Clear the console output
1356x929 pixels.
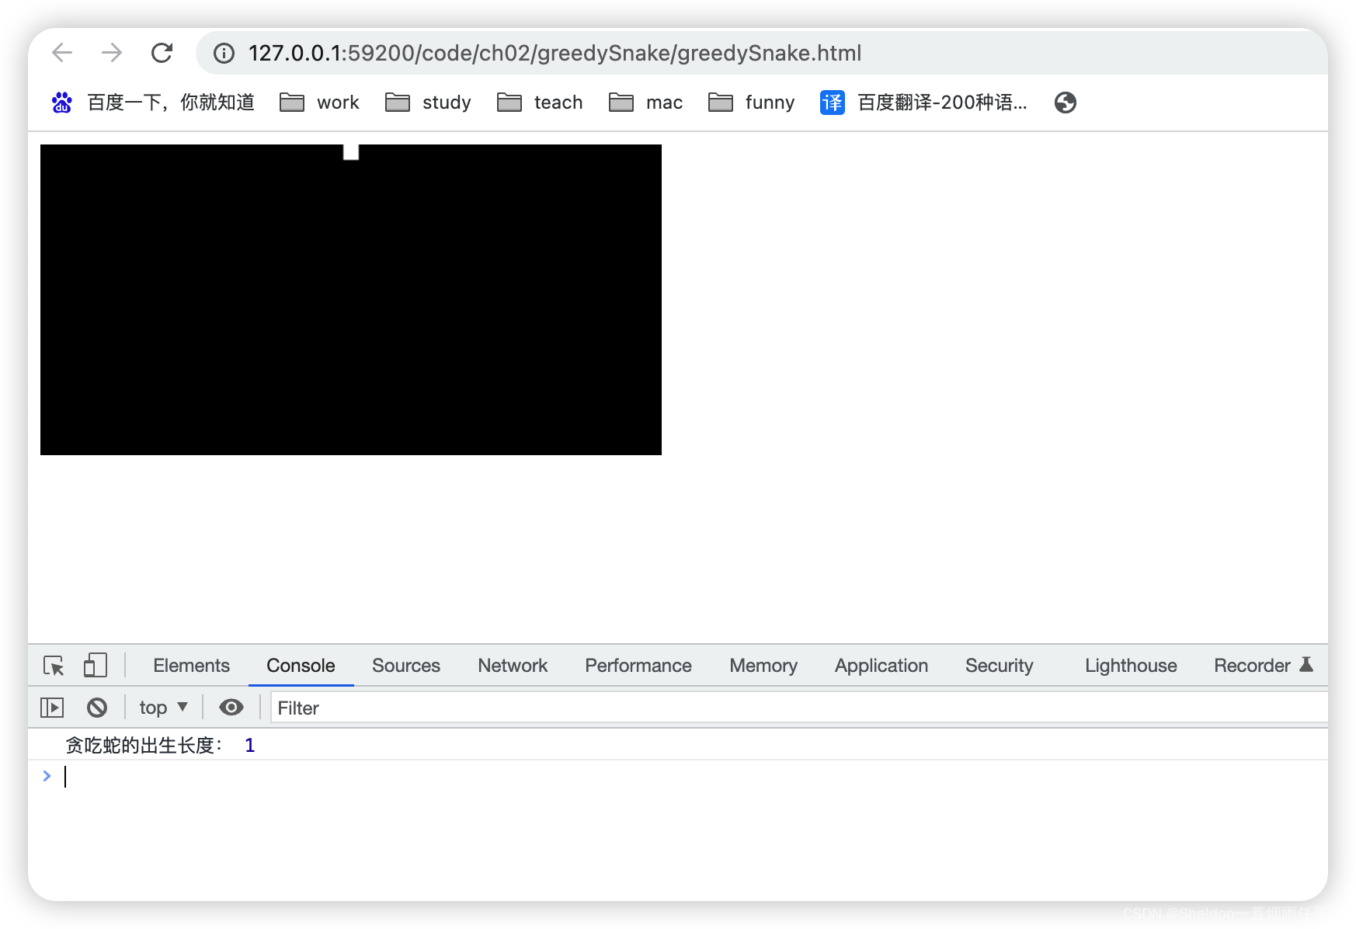coord(97,708)
